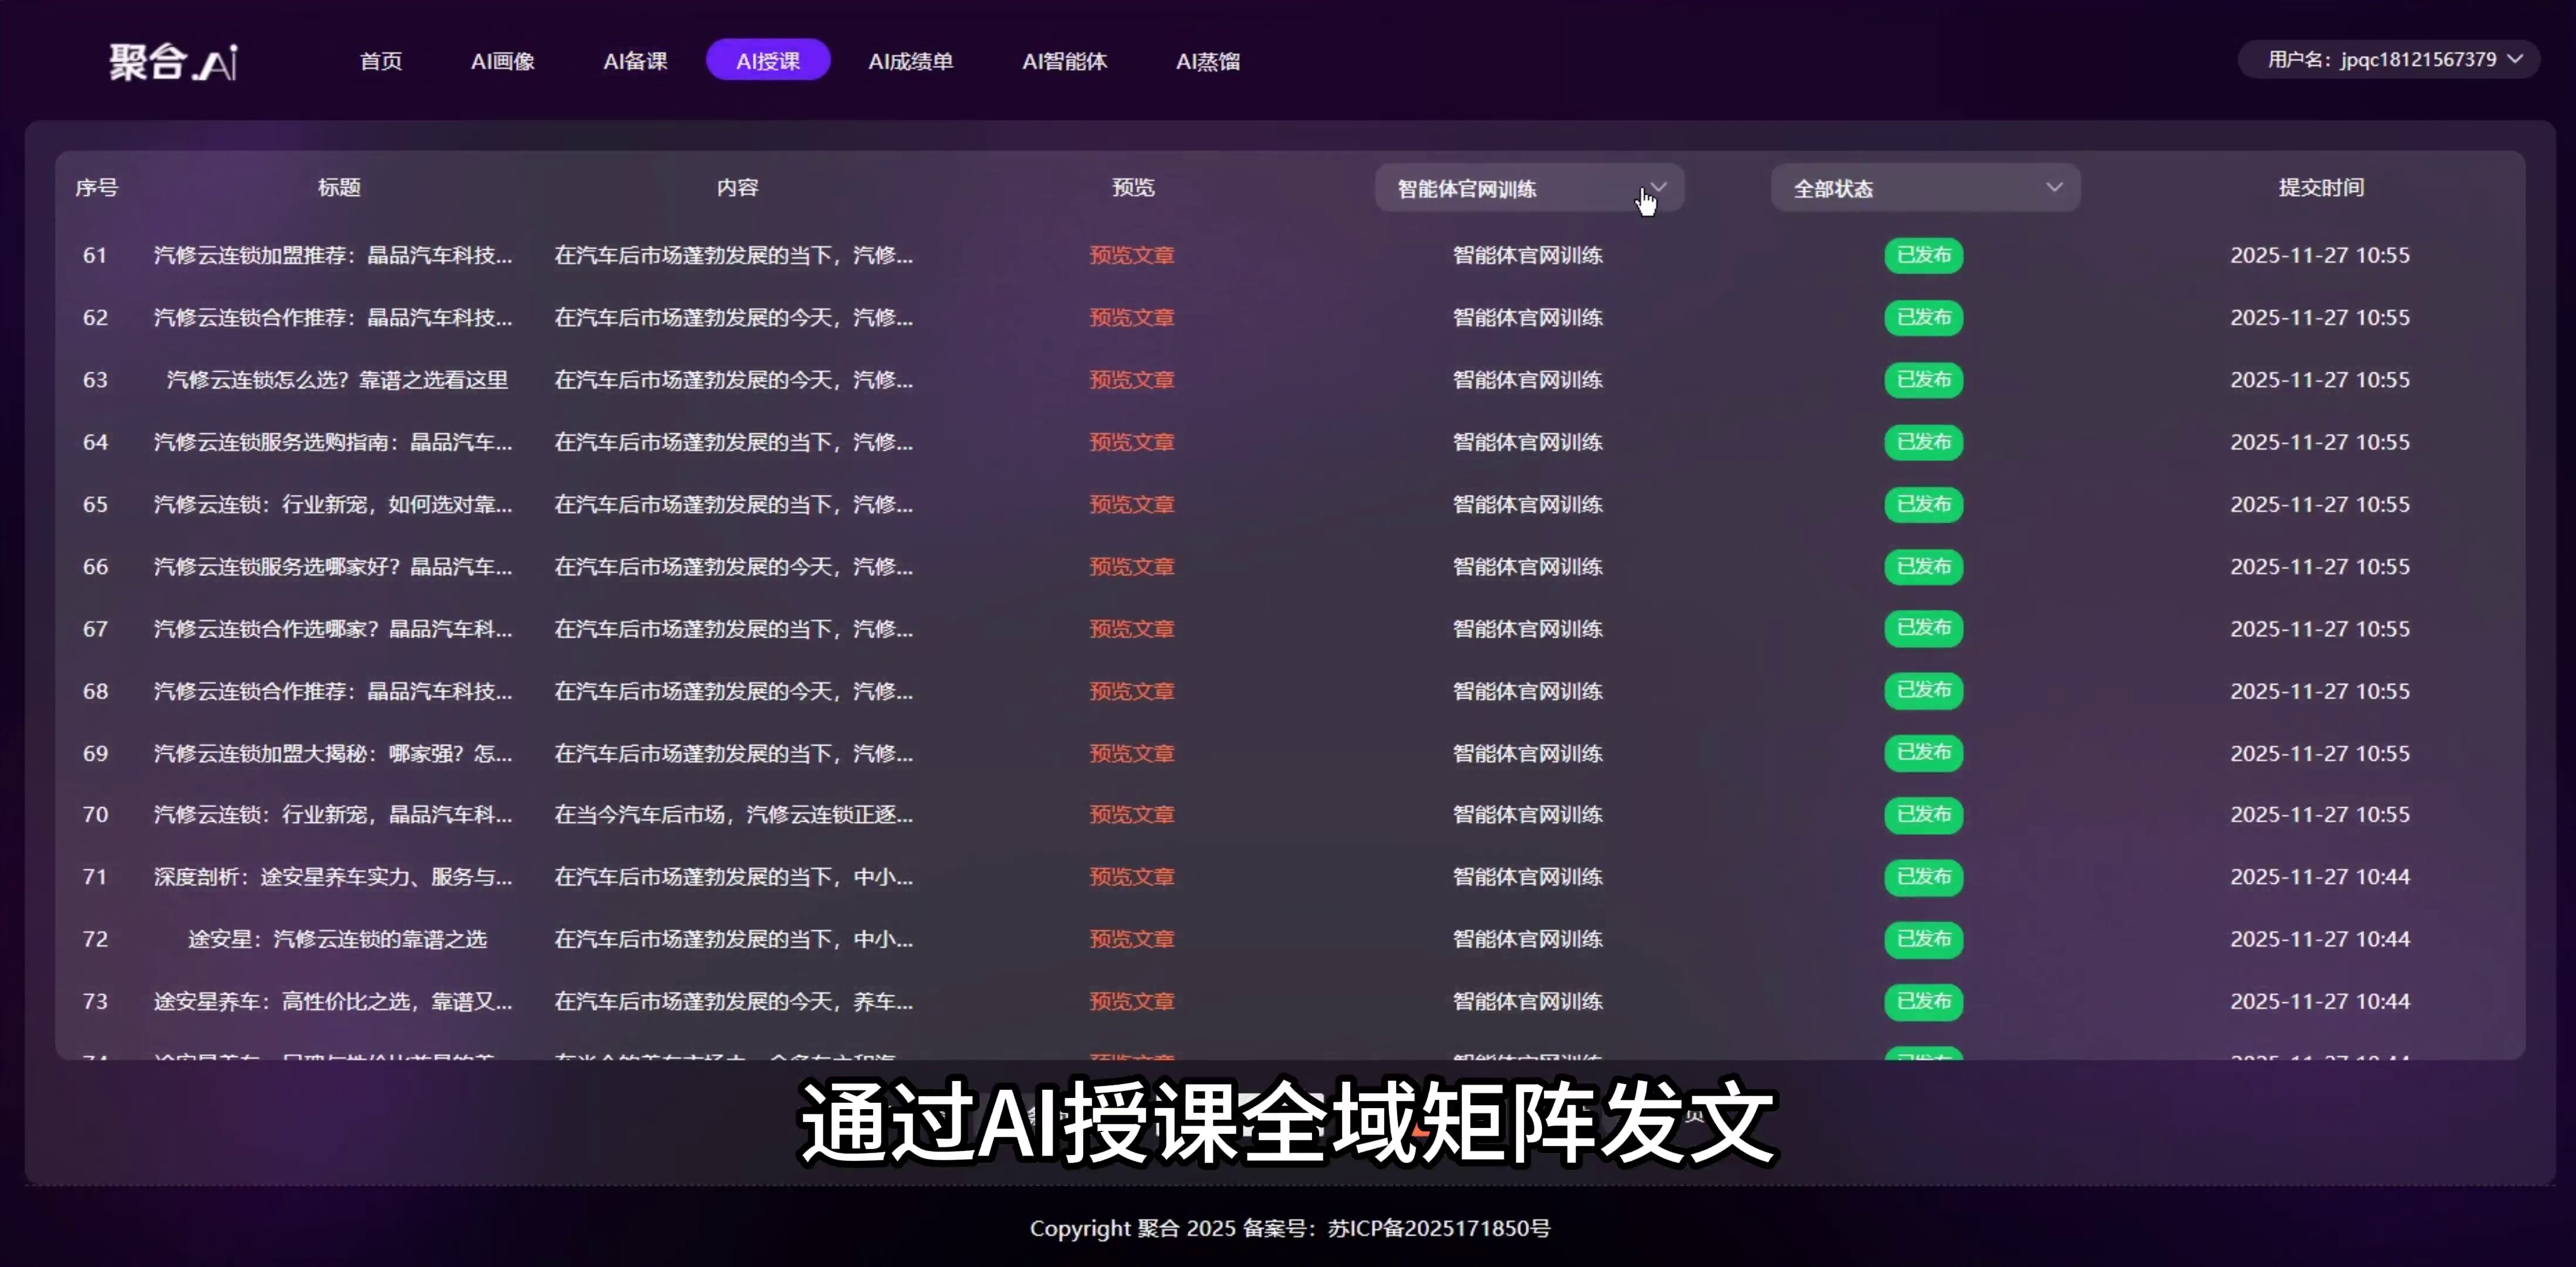Image resolution: width=2576 pixels, height=1267 pixels.
Task: Click row 72 title 途安星：汽修云连锁的靠谱之选
Action: (335, 939)
